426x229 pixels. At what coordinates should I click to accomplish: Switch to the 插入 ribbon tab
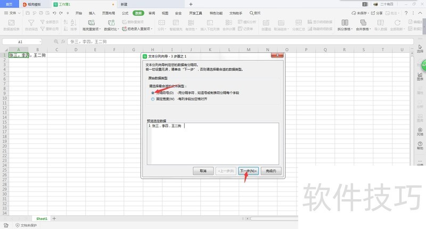(x=92, y=13)
